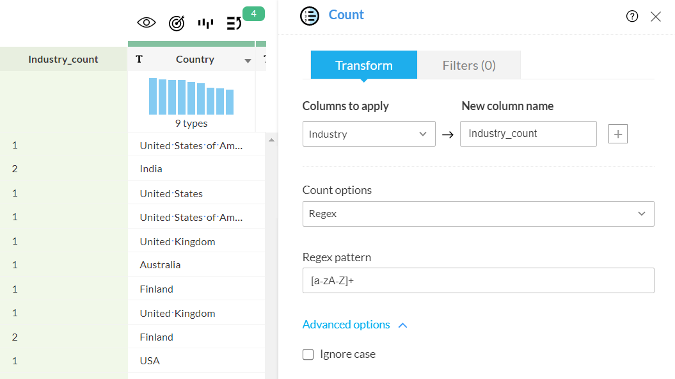Click into the Regex pattern field
The width and height of the screenshot is (675, 379).
478,280
